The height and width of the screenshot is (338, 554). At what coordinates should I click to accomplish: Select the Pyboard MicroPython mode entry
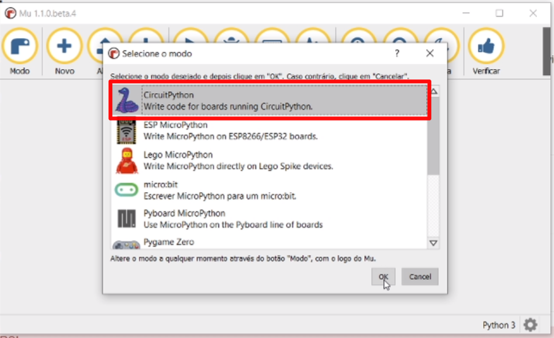[x=270, y=219]
